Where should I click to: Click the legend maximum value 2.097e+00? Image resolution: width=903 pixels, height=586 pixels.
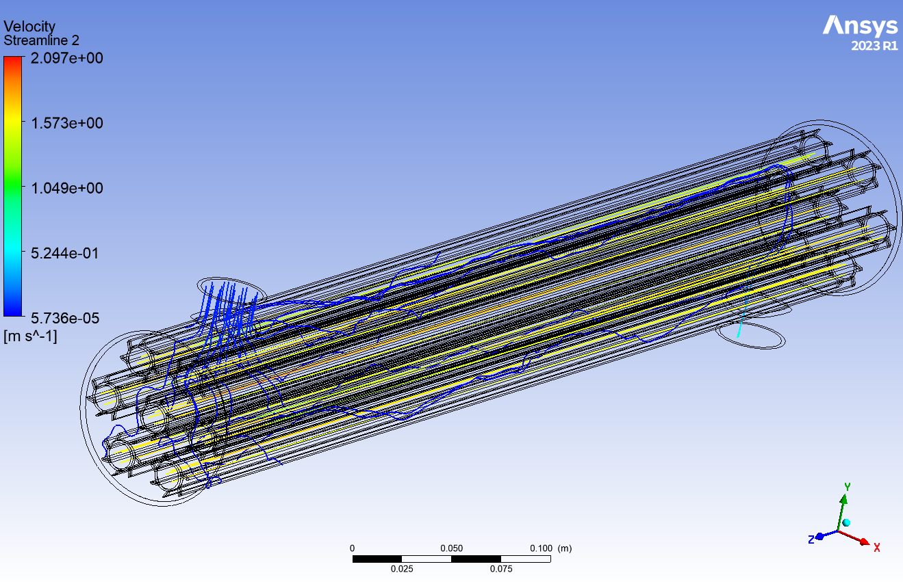(x=66, y=58)
